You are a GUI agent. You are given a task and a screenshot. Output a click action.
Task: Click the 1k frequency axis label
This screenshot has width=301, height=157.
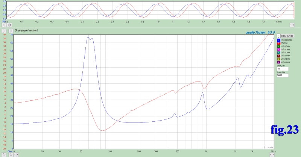pyautogui.click(x=206, y=151)
